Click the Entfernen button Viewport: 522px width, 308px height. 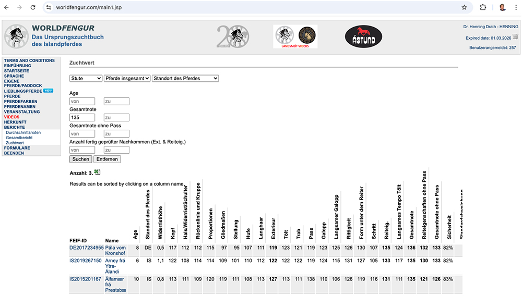[x=106, y=159]
